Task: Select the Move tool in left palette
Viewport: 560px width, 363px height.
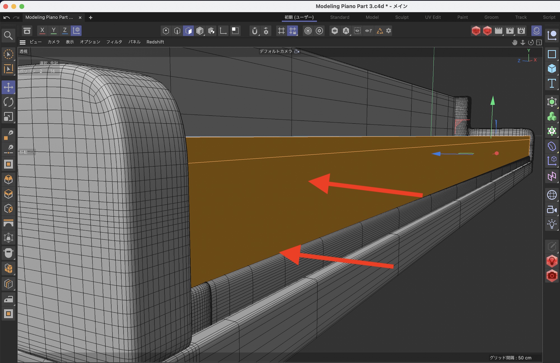Action: (8, 87)
